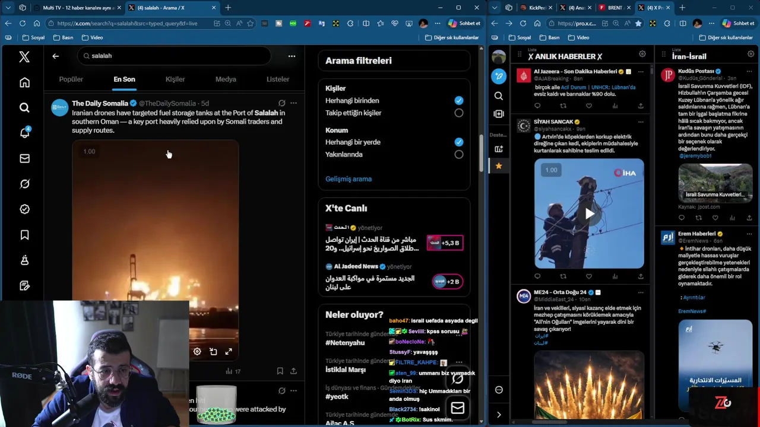Open Gelişmiş arama link
The height and width of the screenshot is (427, 760).
(349, 179)
